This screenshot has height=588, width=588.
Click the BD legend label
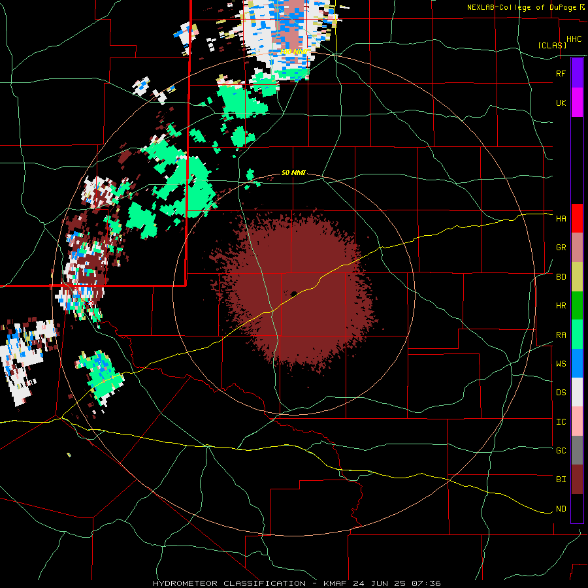[561, 277]
